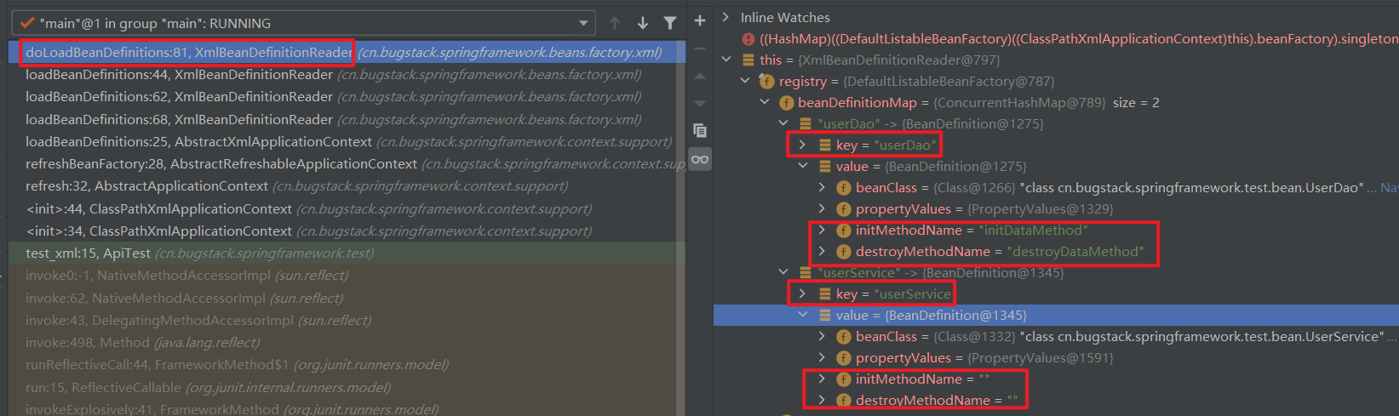Click the filter frames funnel icon
Image resolution: width=1399 pixels, height=416 pixels.
(x=670, y=23)
